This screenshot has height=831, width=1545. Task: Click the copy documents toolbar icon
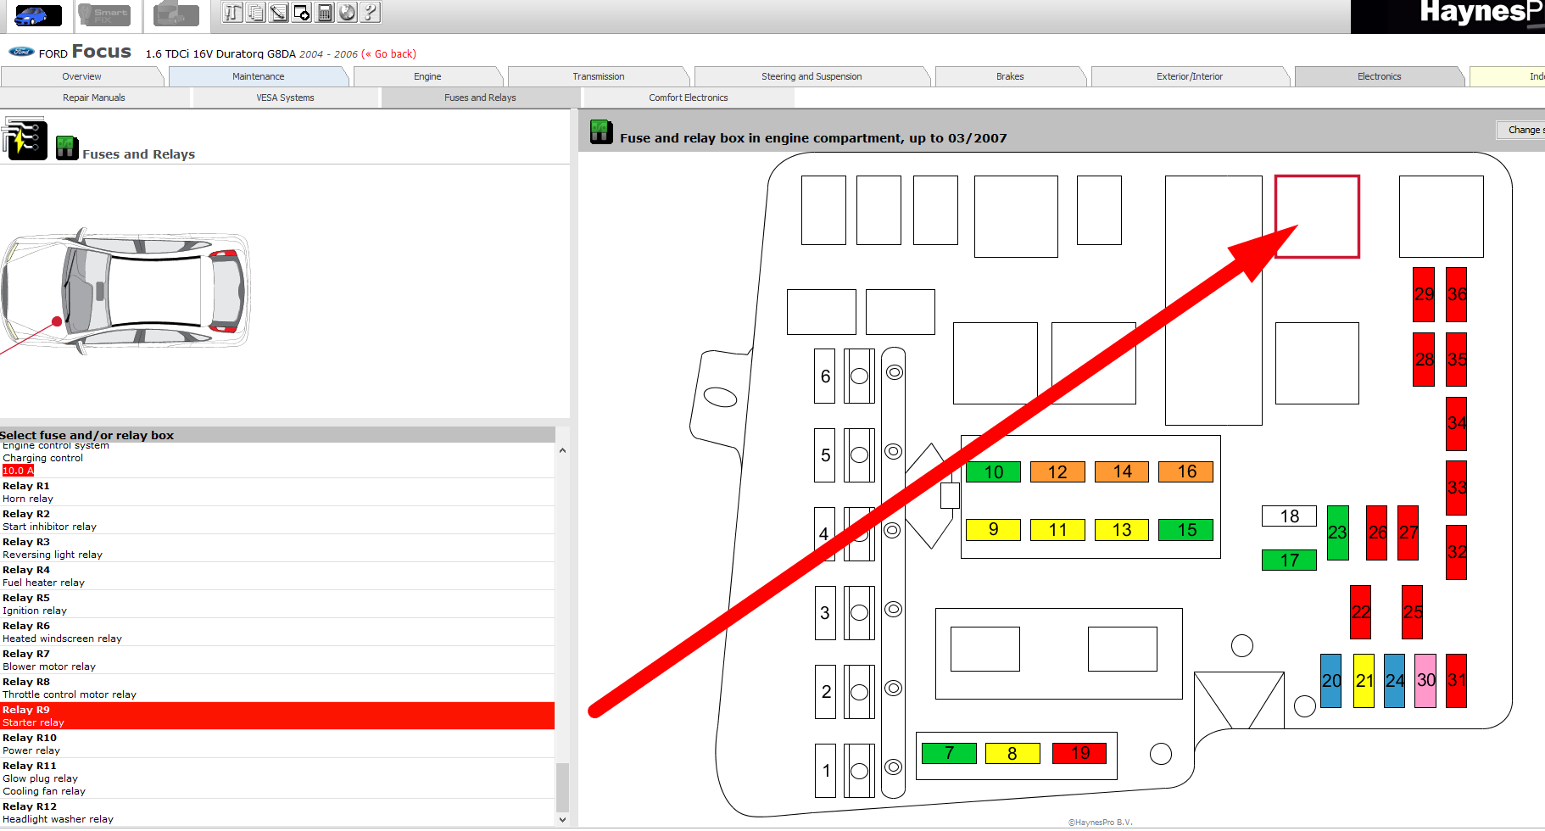(x=255, y=12)
